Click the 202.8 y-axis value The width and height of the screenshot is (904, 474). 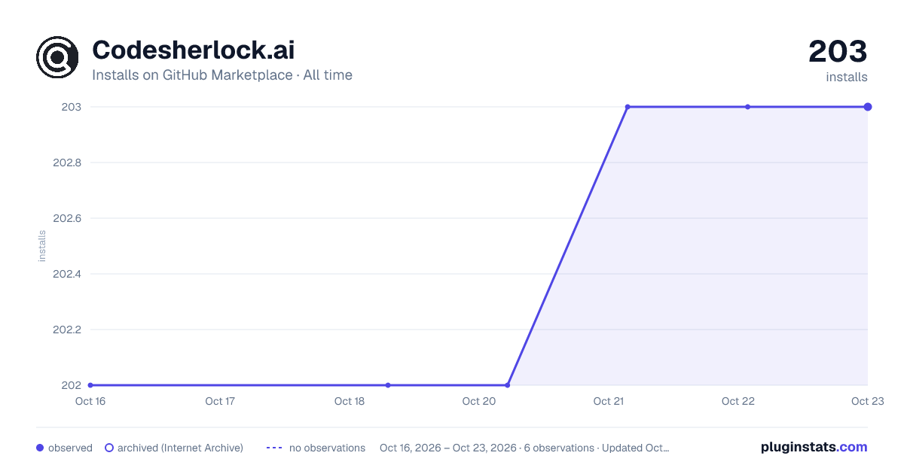pyautogui.click(x=67, y=163)
